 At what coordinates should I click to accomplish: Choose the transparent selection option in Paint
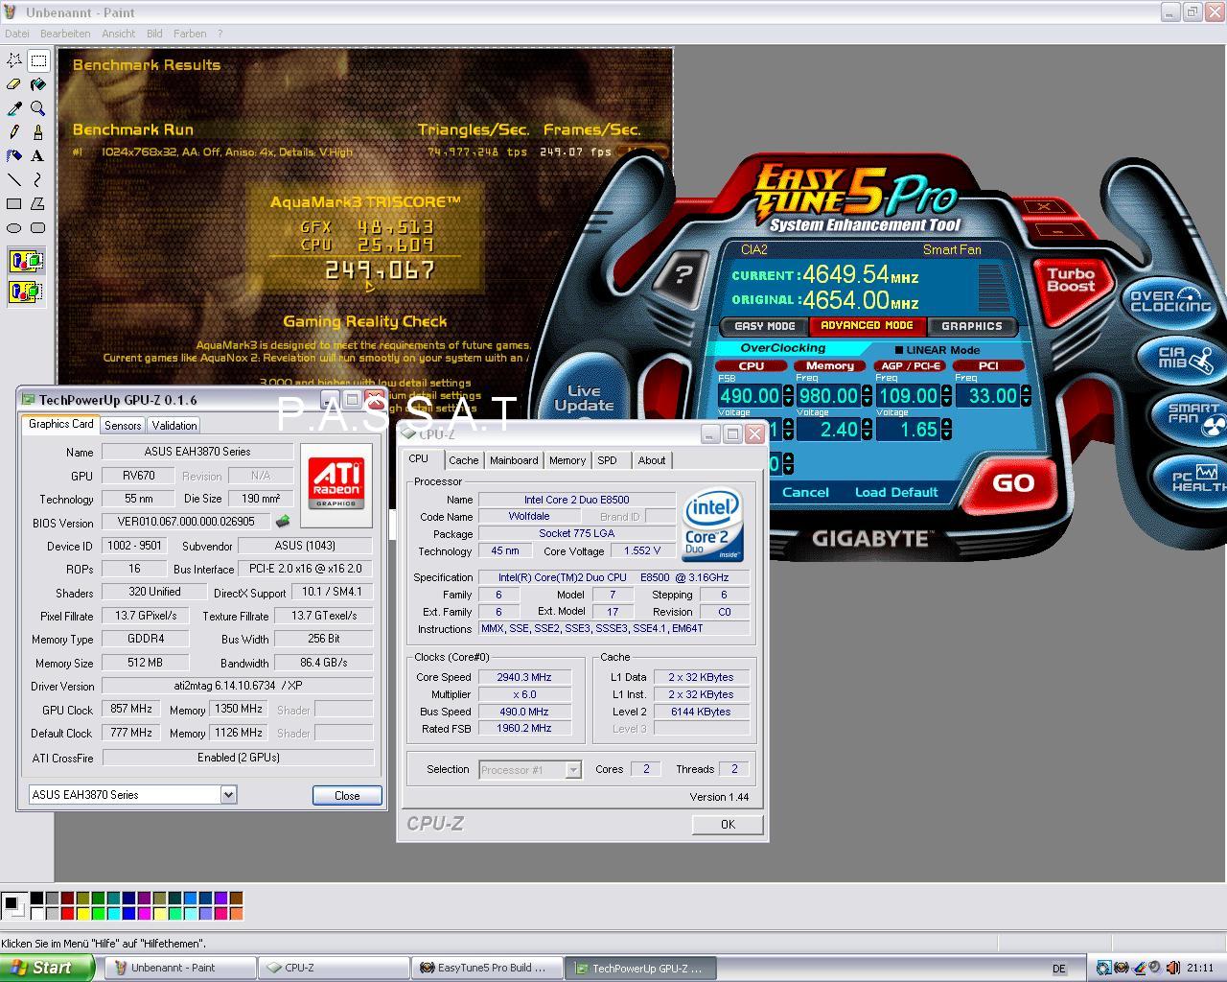(26, 291)
